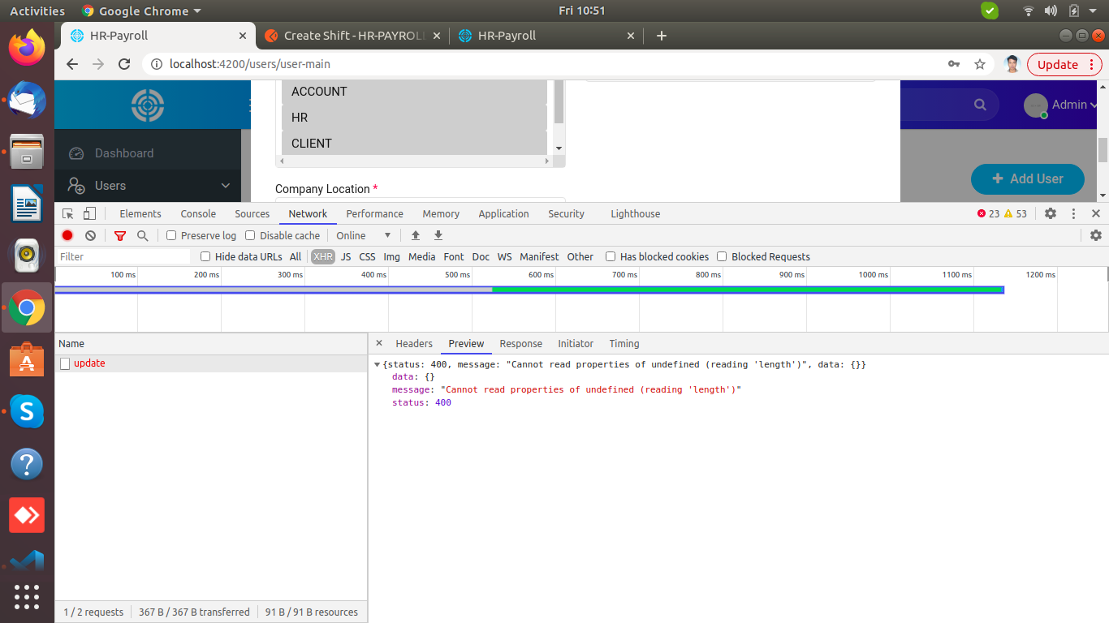Toggle the network filter funnel icon
This screenshot has height=623, width=1109.
pos(120,235)
